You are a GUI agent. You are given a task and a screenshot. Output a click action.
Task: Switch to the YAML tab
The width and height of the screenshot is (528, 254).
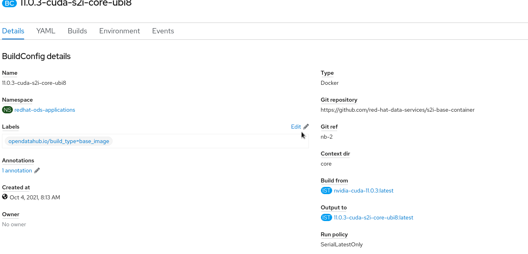[x=46, y=31]
